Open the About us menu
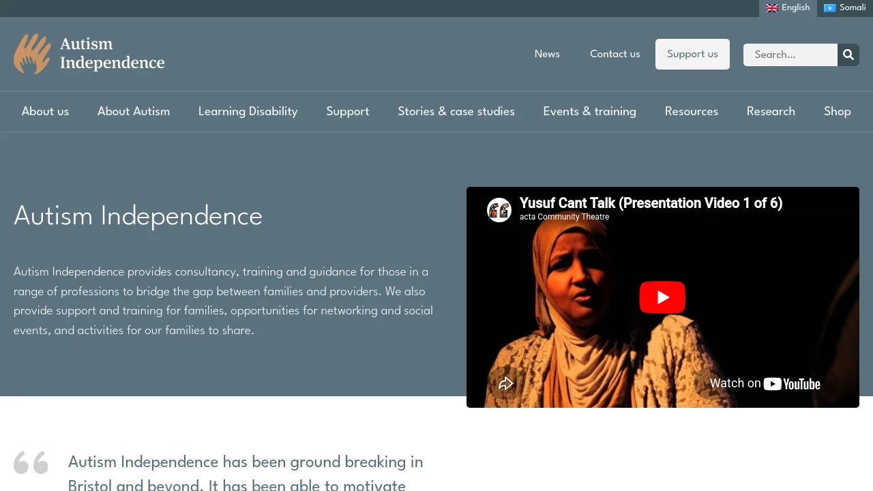 pos(45,111)
